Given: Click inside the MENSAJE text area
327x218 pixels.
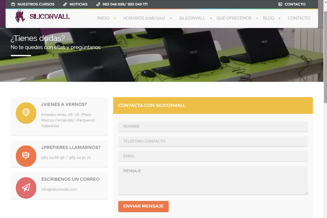Looking at the screenshot, I should 213,180.
